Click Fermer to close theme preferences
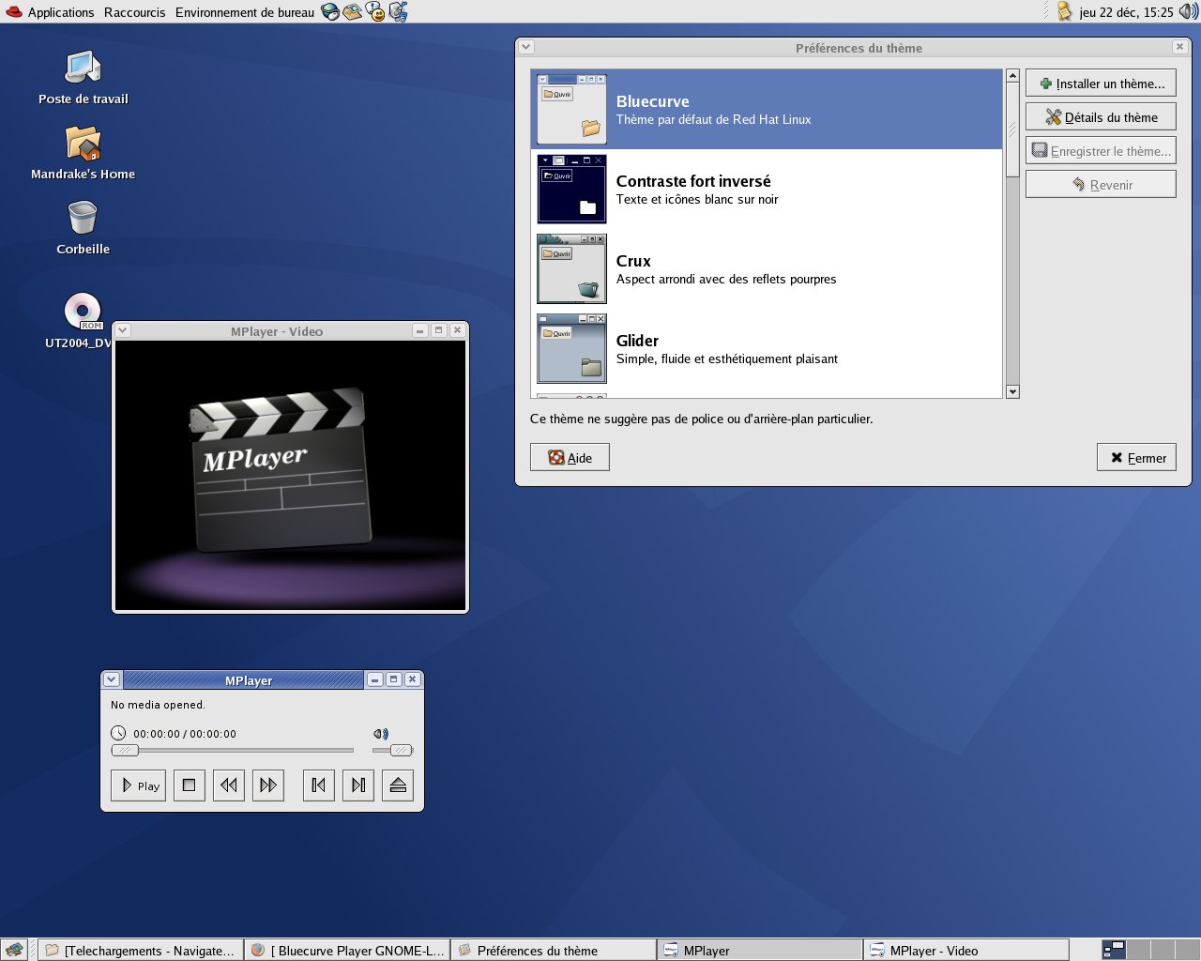The height and width of the screenshot is (961, 1201). [1136, 457]
